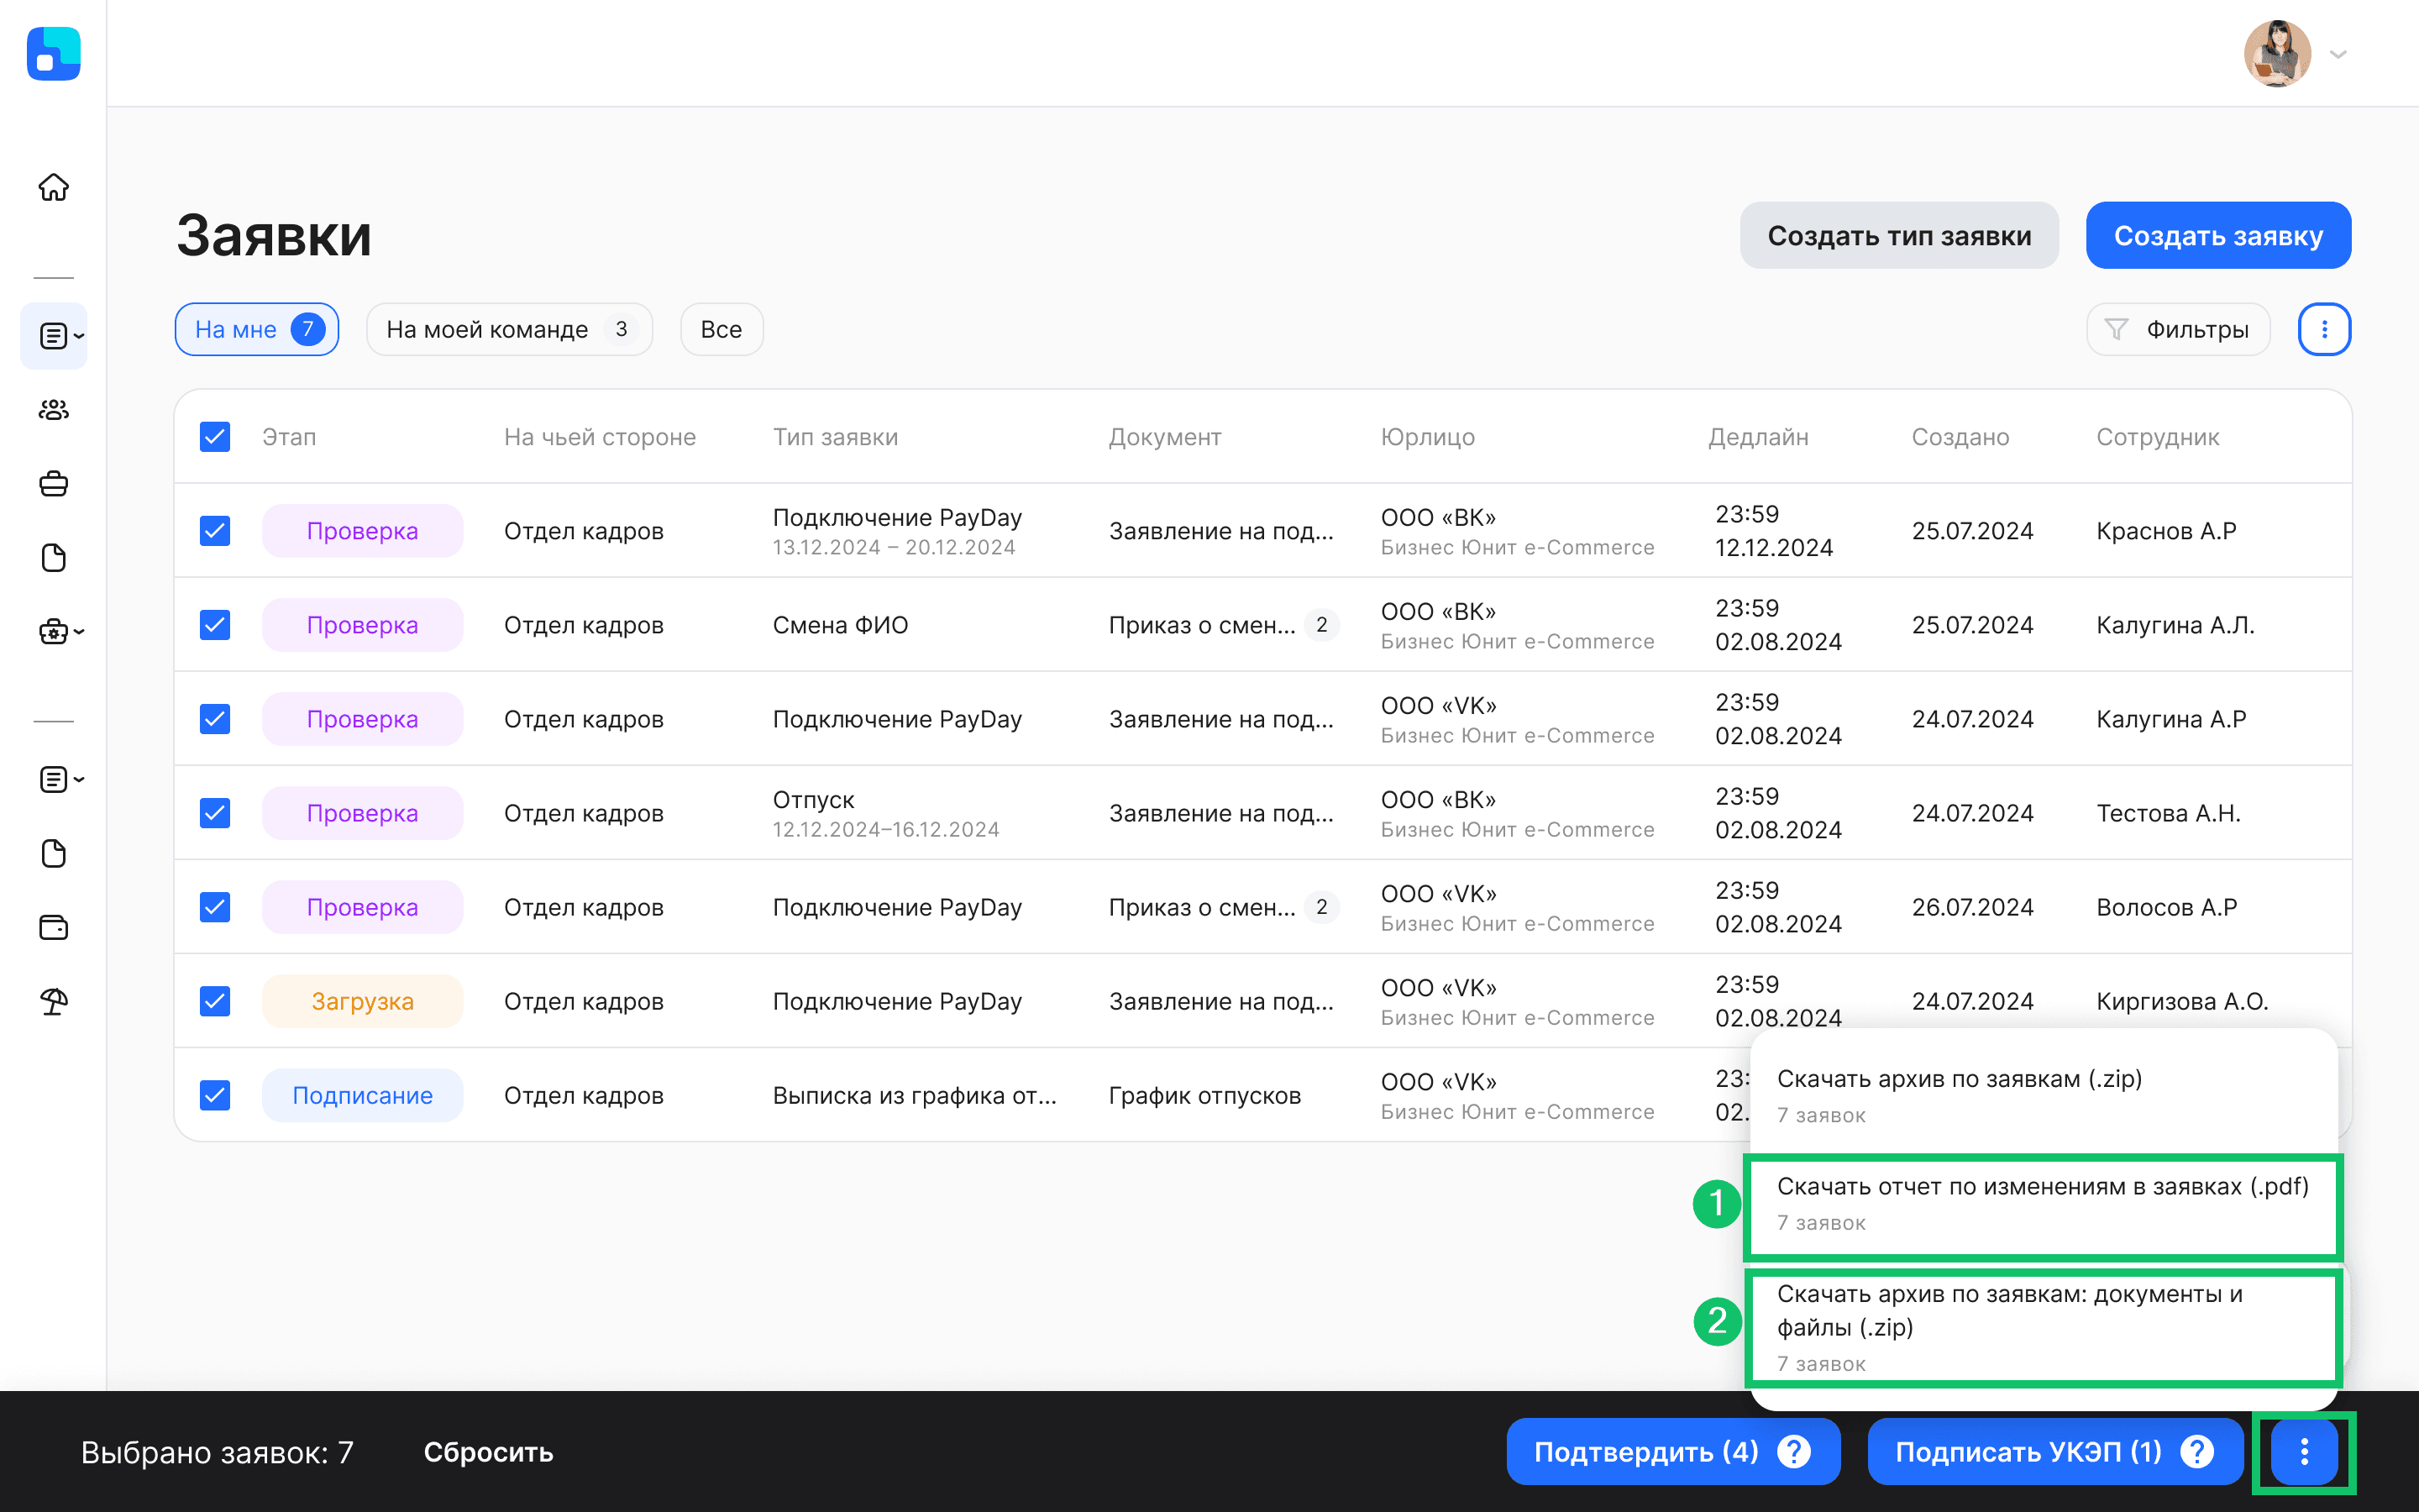This screenshot has height=1512, width=2419.
Task: Click the app logo at top left
Action: coord(53,53)
